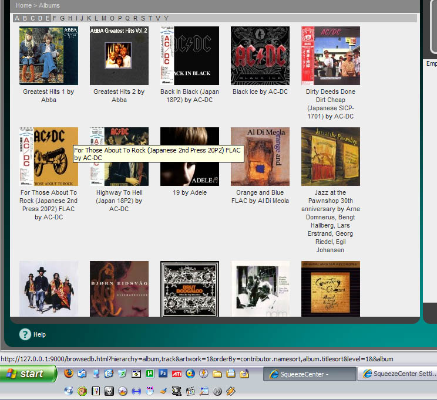Open the Adele 19 album cover
The width and height of the screenshot is (437, 400).
click(190, 157)
